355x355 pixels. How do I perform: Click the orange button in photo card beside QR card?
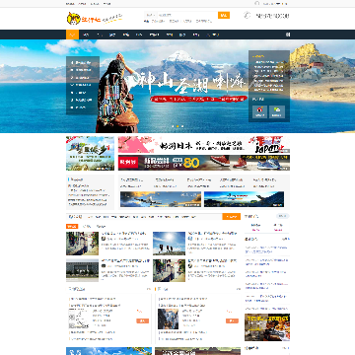click(x=232, y=320)
